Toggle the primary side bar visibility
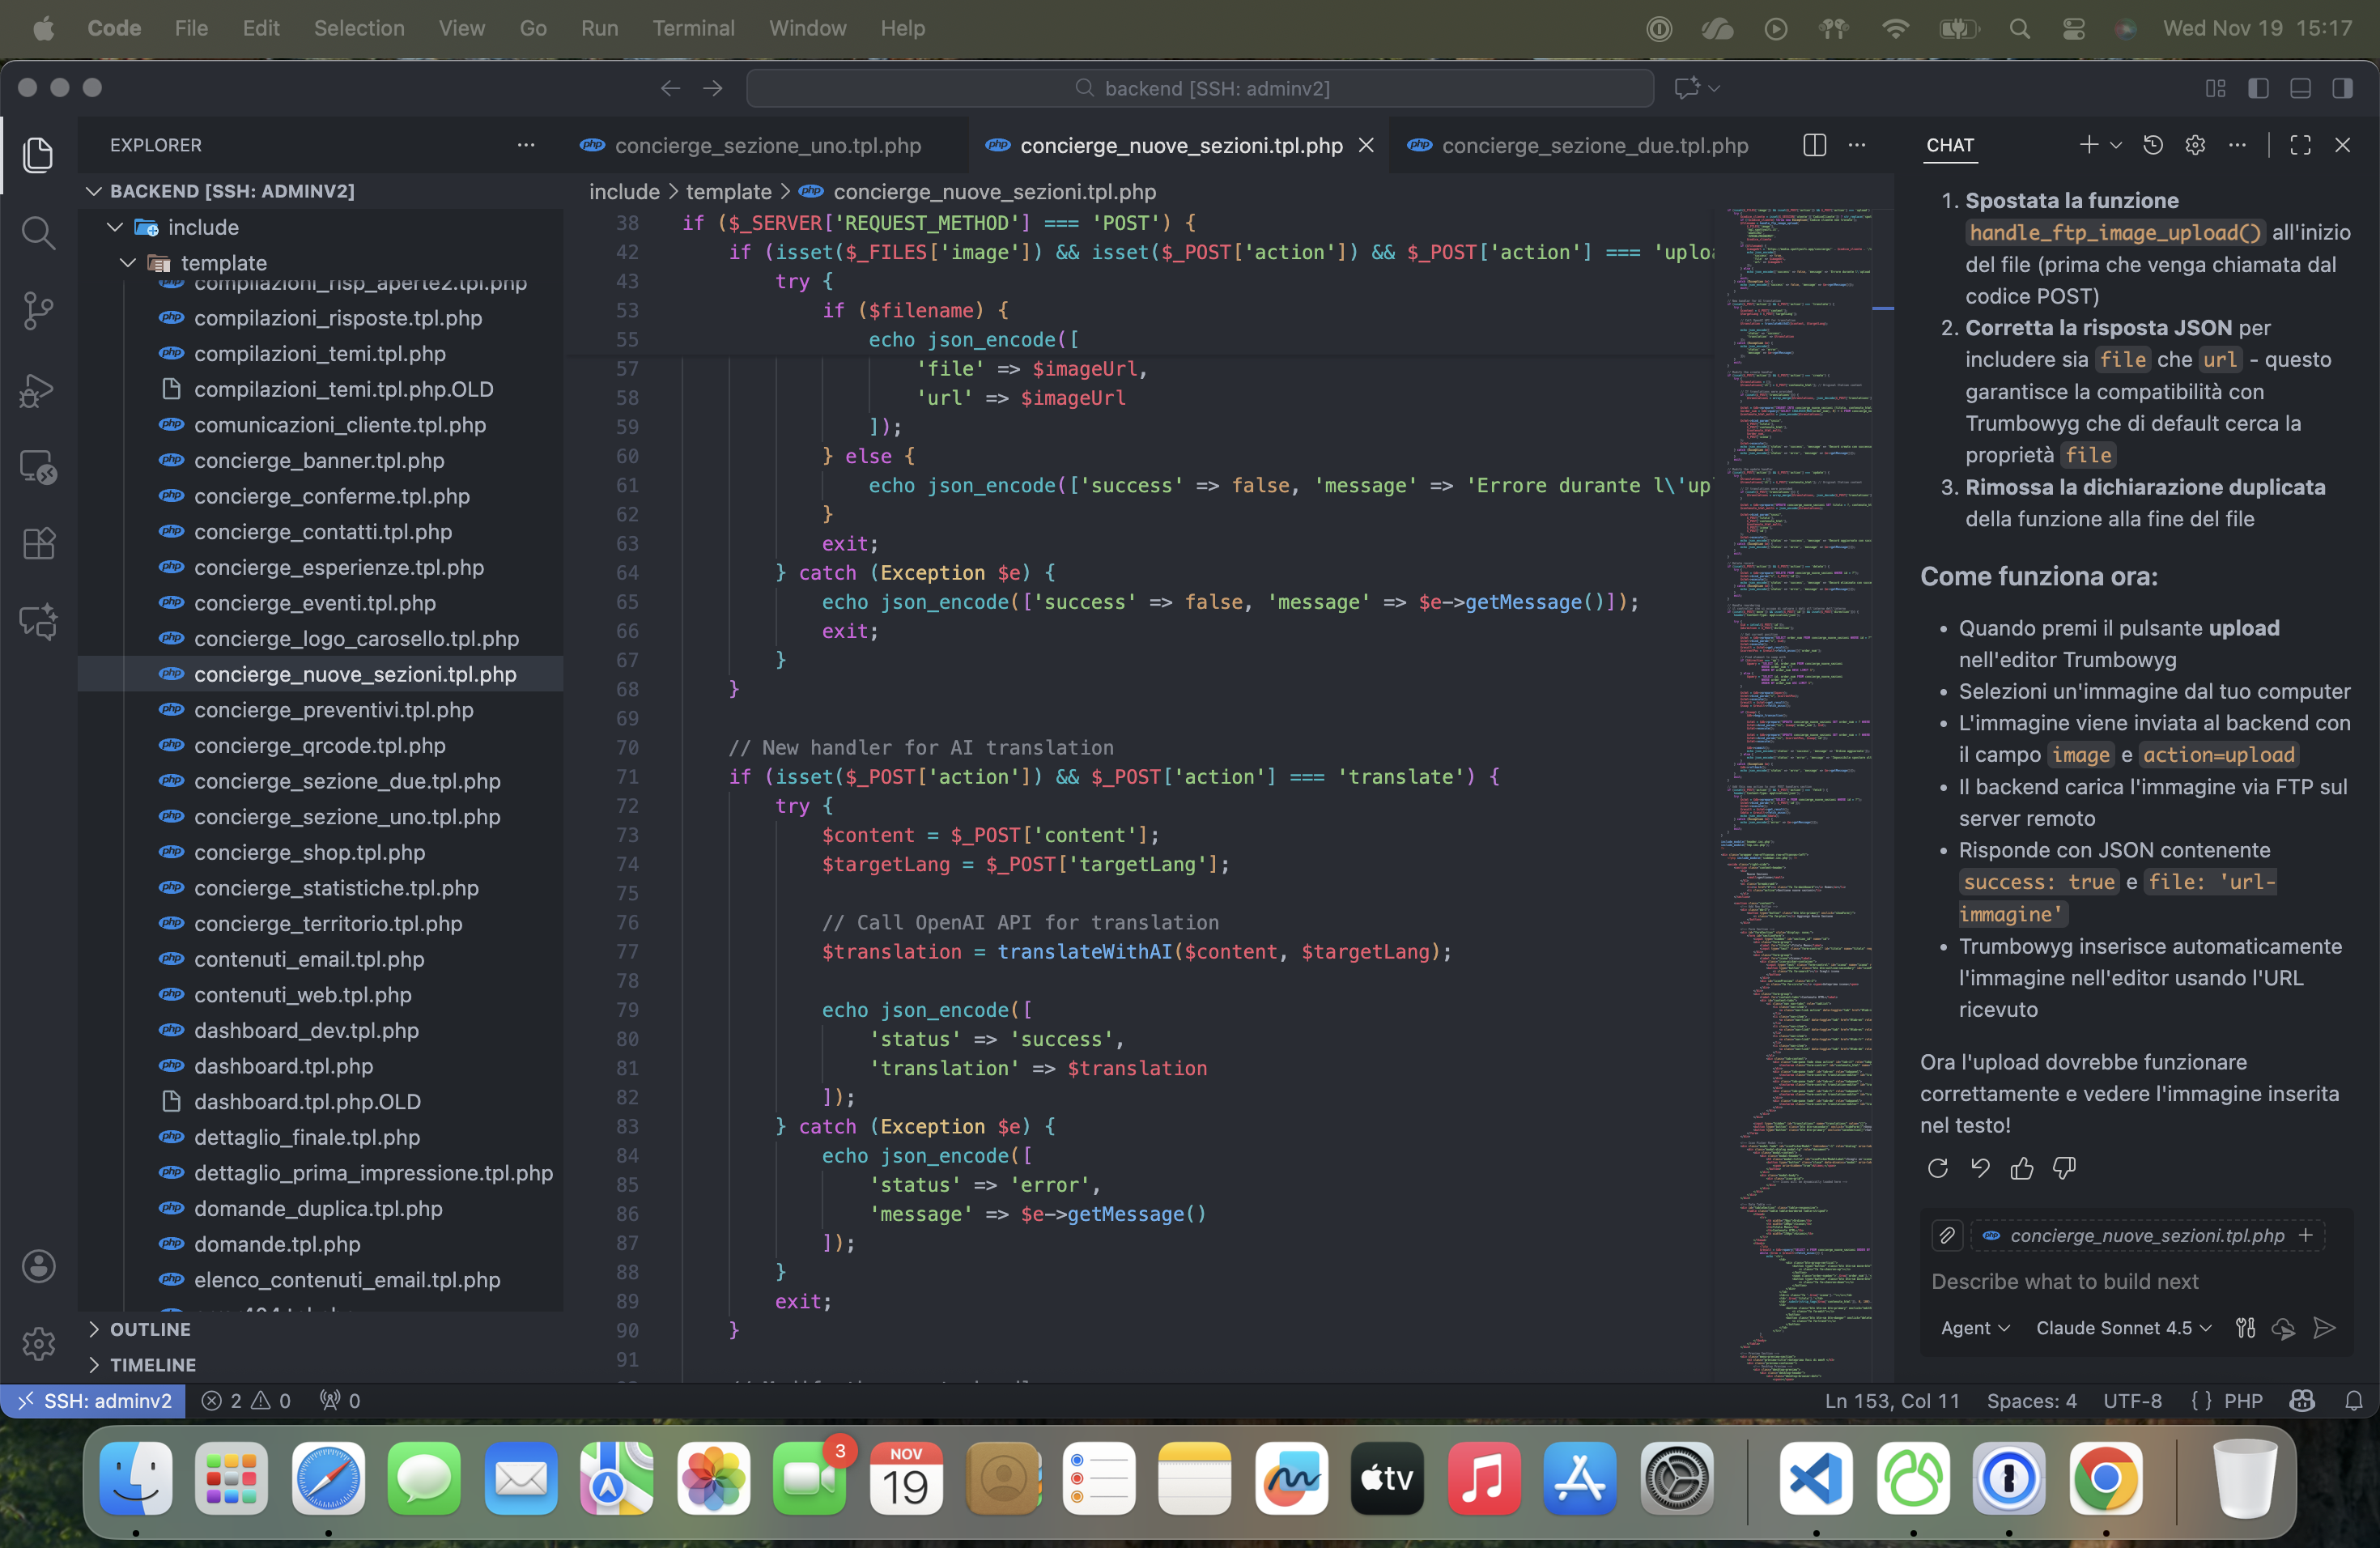This screenshot has width=2380, height=1548. click(2258, 89)
